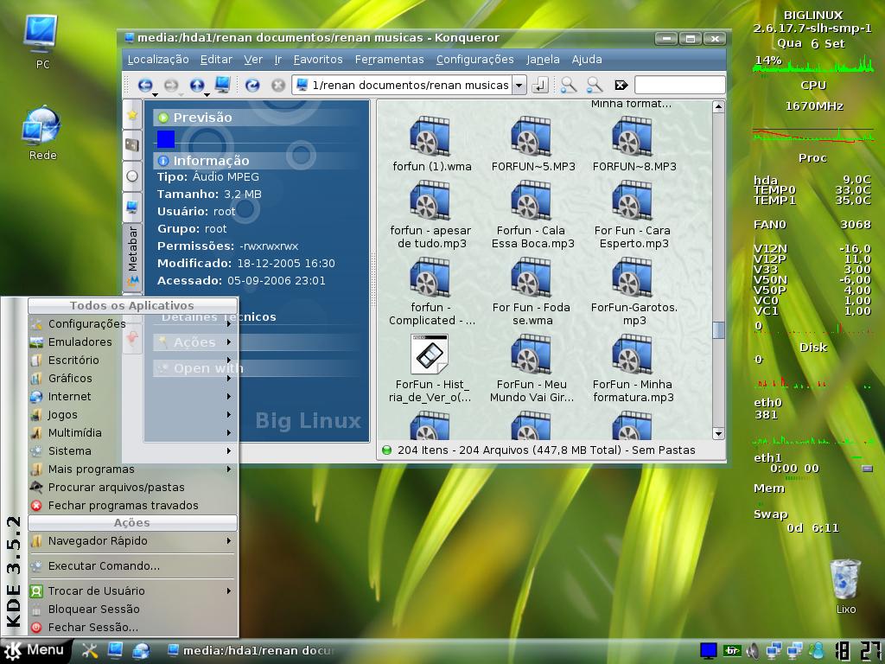Screen dimensions: 885x664
Task: Choose Fechar programas travados
Action: pyautogui.click(x=132, y=505)
